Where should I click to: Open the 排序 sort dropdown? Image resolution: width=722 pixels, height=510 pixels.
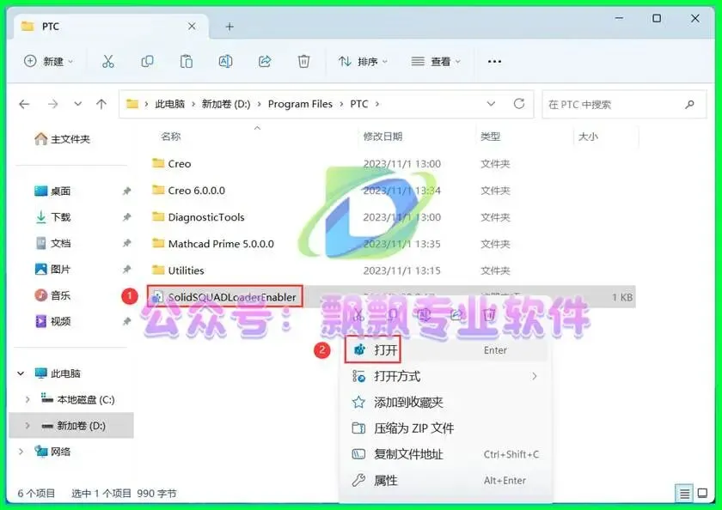pyautogui.click(x=364, y=61)
